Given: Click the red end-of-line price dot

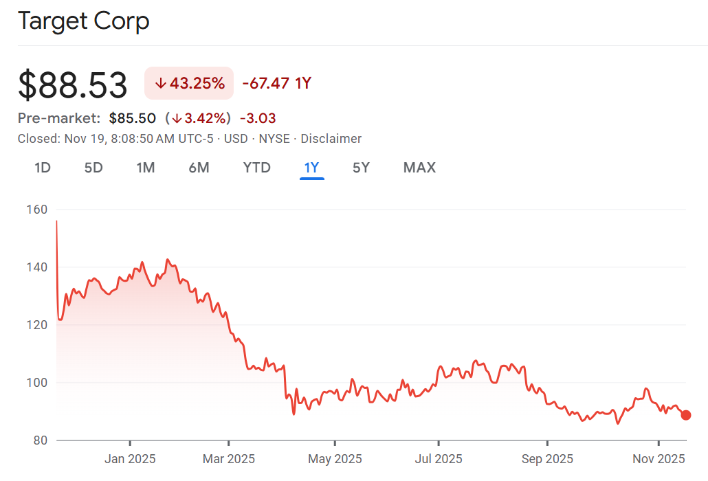Looking at the screenshot, I should point(686,415).
